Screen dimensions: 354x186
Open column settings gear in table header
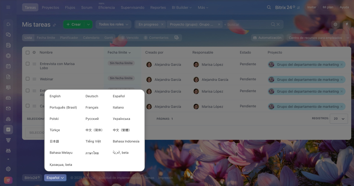[x=34, y=52]
